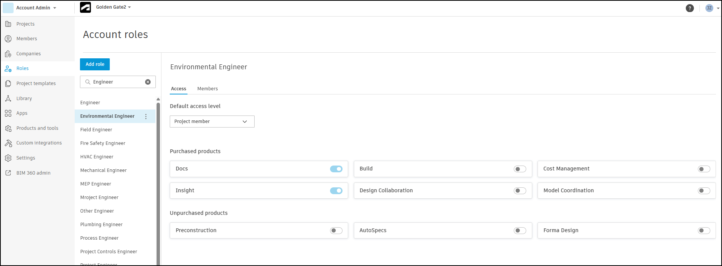Screen dimensions: 722x266
Task: Open Library via its sidebar icon
Action: point(8,99)
